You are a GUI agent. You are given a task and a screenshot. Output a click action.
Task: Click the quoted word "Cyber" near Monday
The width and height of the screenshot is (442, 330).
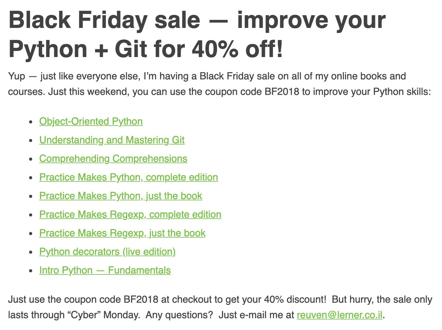[84, 315]
